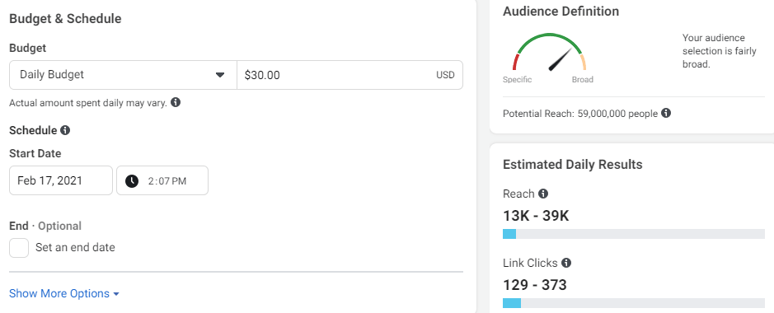Open the Daily Budget dropdown
Viewport: 774px width, 313px height.
click(123, 75)
